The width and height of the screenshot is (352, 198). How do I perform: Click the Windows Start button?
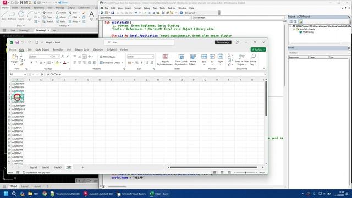click(6, 194)
